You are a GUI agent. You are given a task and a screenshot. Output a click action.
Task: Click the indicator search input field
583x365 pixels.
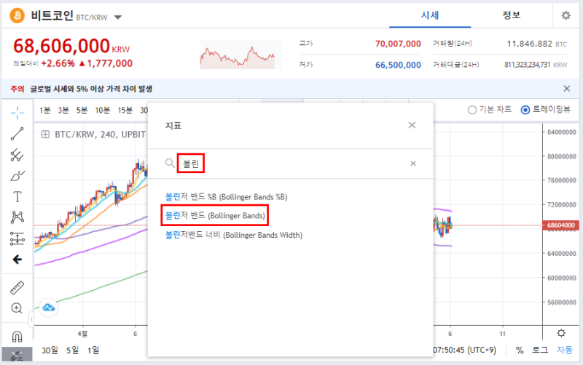click(290, 164)
